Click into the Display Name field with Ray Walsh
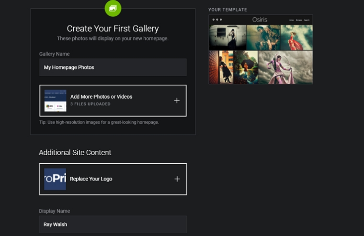This screenshot has height=236, width=364. click(113, 224)
